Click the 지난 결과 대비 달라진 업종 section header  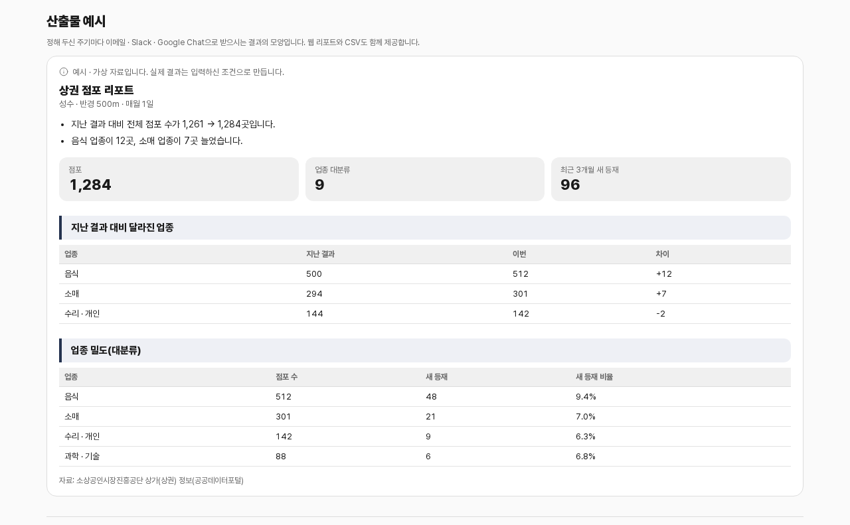click(425, 228)
